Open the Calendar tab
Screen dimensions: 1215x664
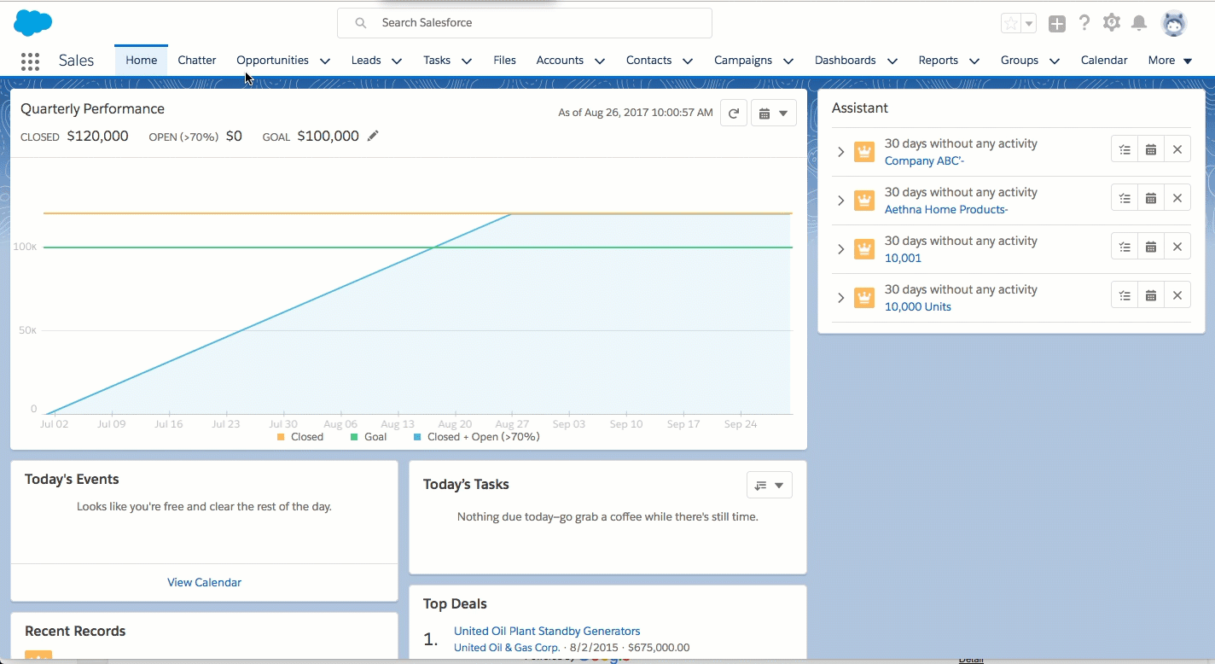click(x=1104, y=61)
